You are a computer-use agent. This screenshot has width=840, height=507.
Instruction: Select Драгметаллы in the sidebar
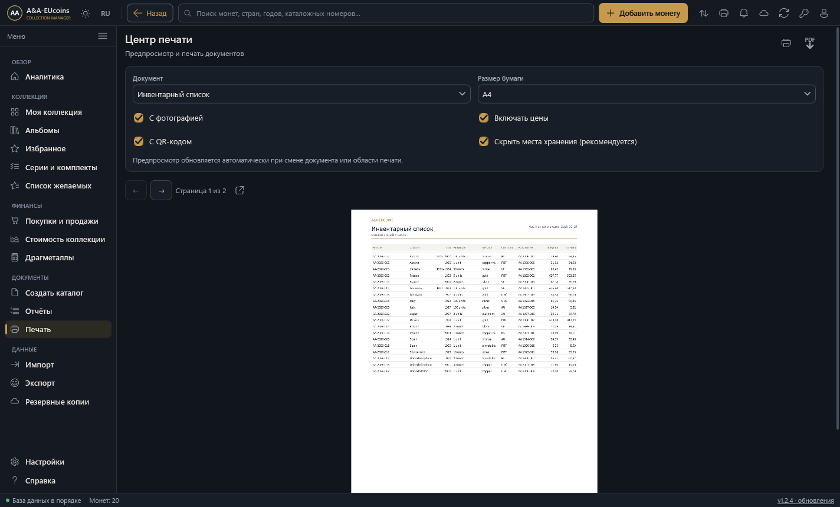coord(58,257)
